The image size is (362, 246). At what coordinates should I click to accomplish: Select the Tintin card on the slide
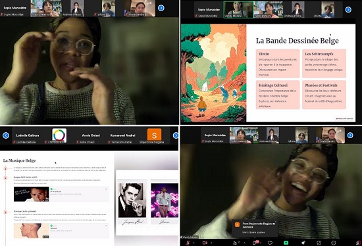[278, 63]
